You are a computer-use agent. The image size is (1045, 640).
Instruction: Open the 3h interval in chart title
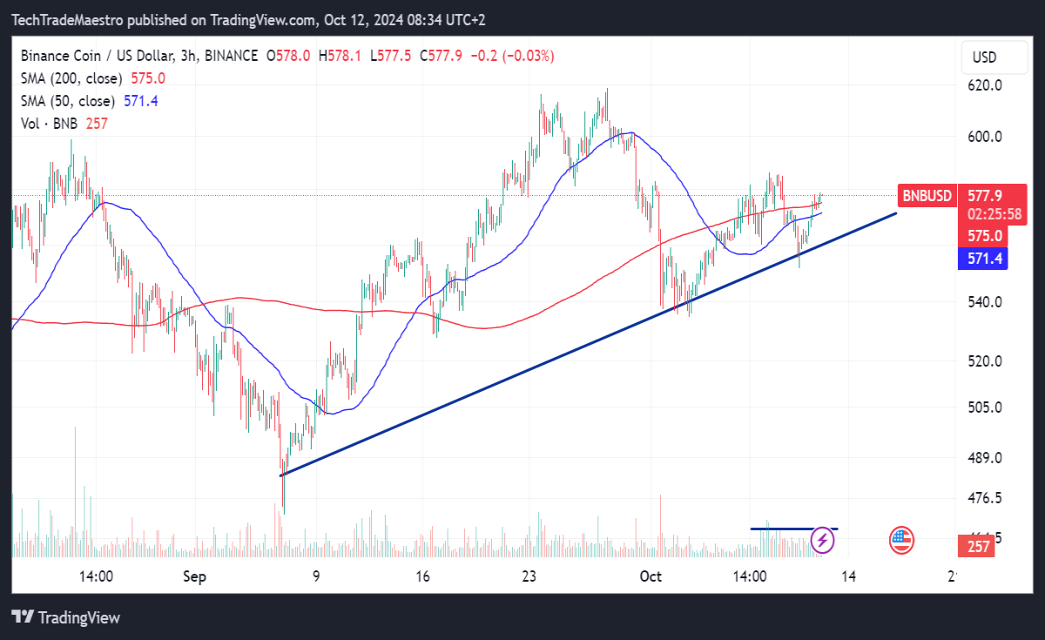point(189,56)
